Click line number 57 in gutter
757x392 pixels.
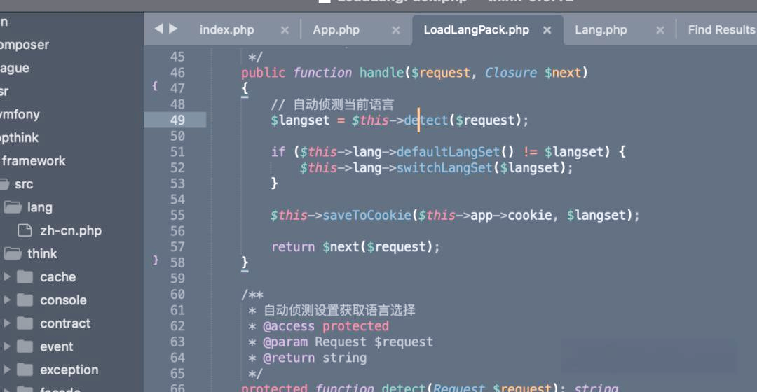tap(177, 247)
